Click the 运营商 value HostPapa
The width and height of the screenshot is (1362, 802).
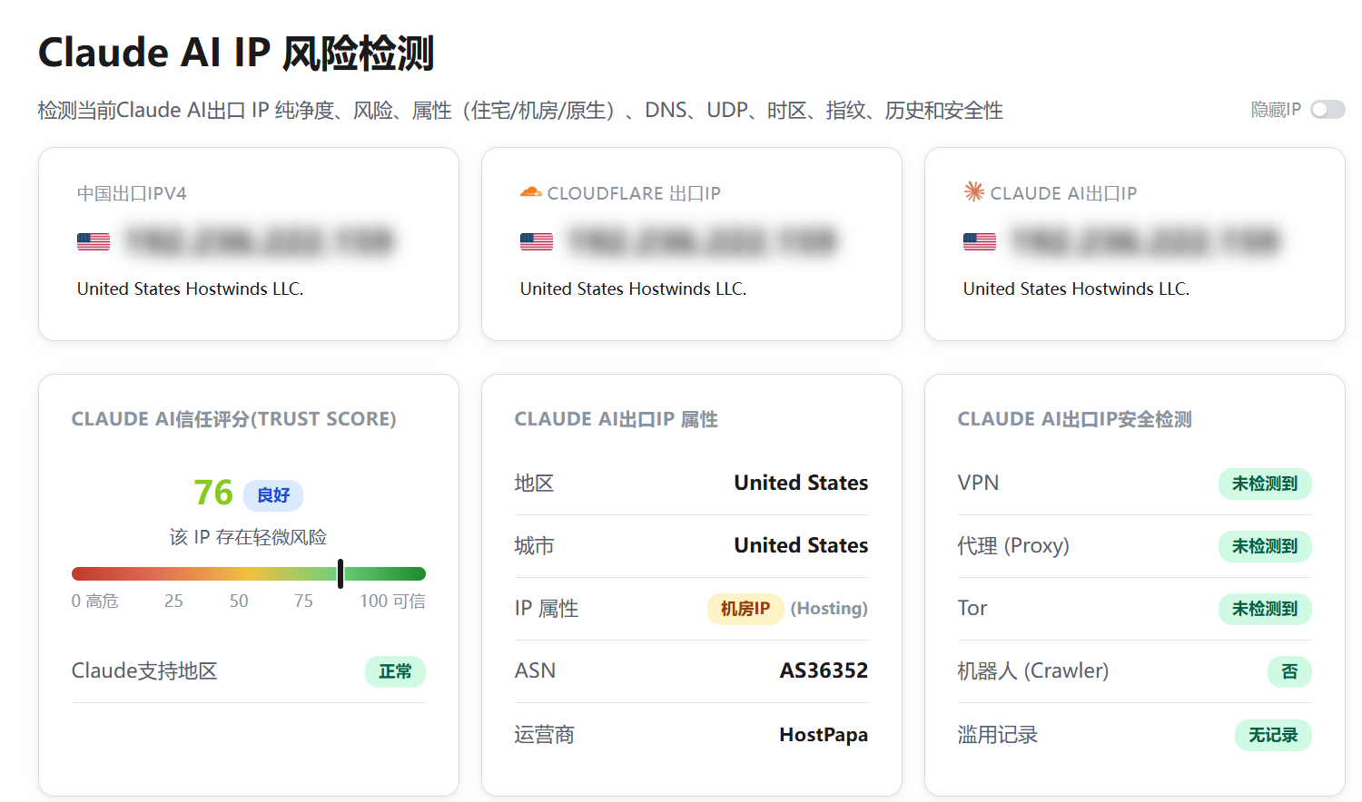(824, 735)
